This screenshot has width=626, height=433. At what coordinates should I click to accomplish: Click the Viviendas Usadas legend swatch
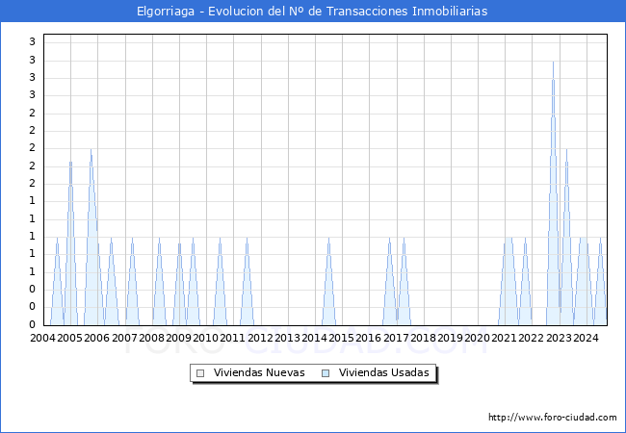pyautogui.click(x=326, y=373)
